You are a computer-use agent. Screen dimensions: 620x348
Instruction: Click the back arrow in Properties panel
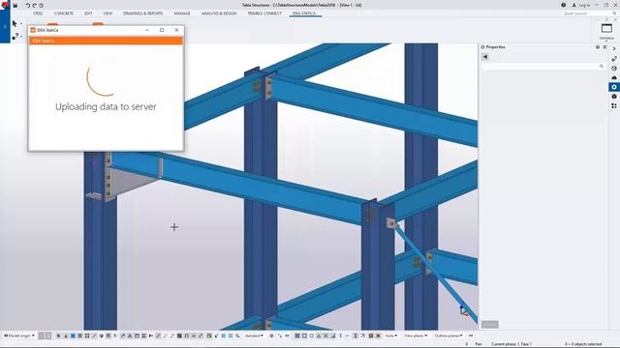(x=484, y=57)
